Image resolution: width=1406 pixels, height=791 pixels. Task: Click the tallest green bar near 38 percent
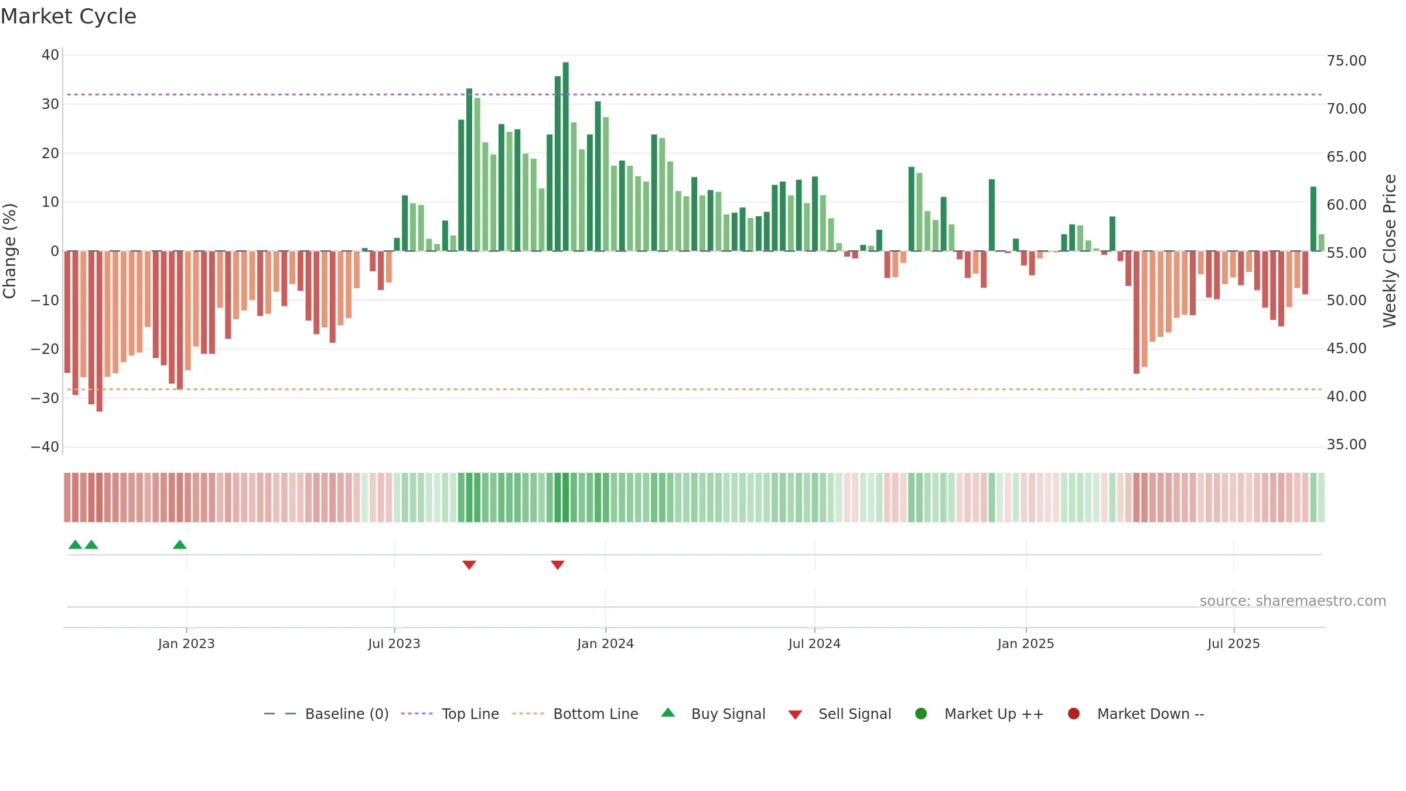click(566, 156)
